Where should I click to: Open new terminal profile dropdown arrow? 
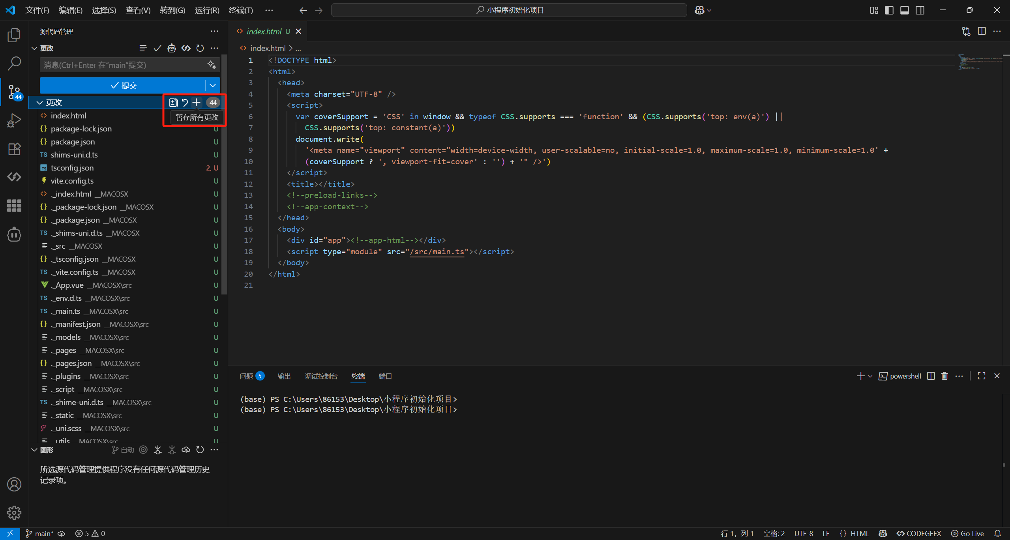870,376
